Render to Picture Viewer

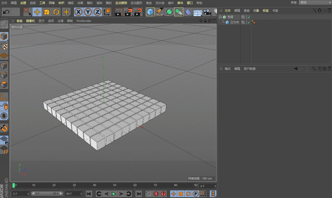[x=128, y=12]
